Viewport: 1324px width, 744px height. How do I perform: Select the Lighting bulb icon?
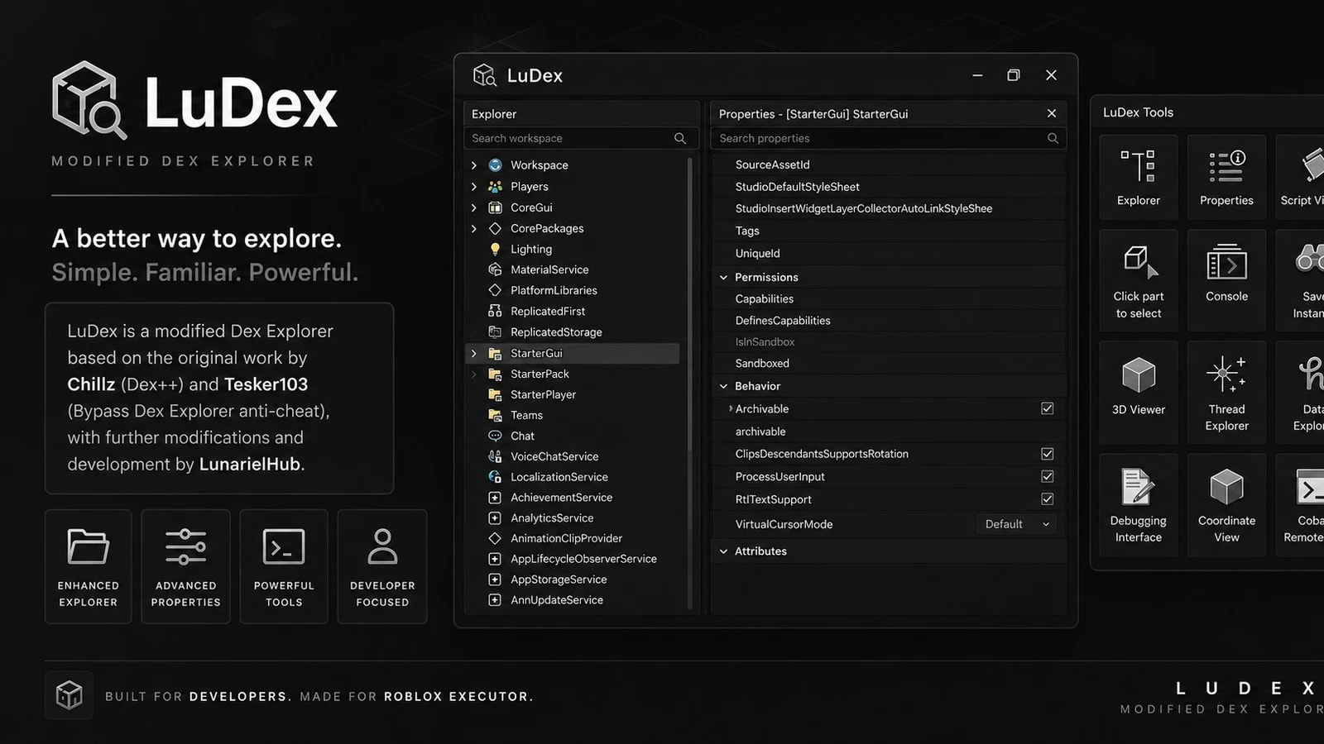pos(495,249)
